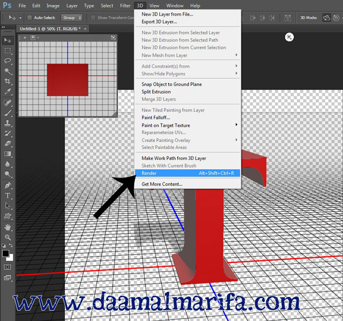Choose New 3D Layer from File
343x321 pixels.
point(188,14)
